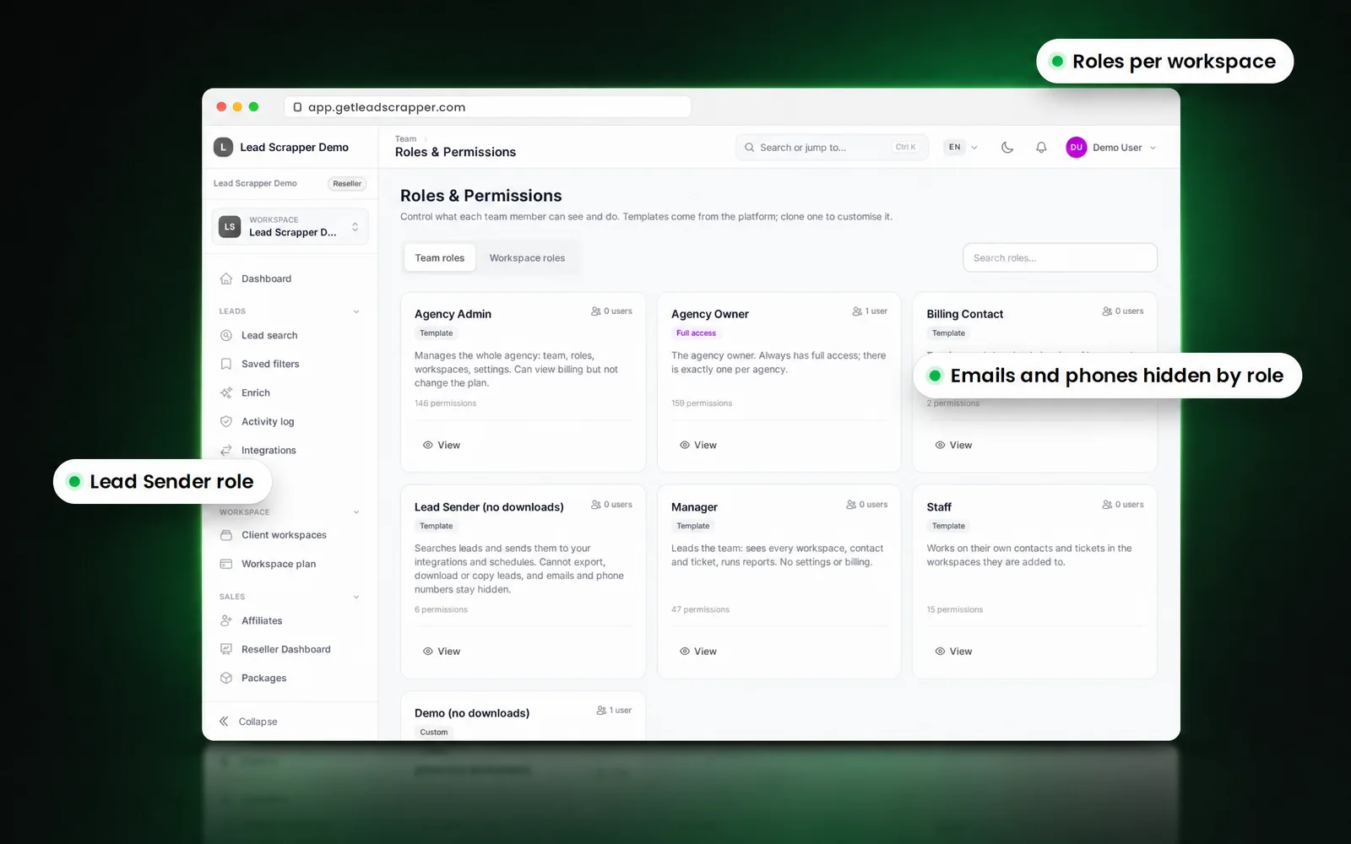Click the Team breadcrumb link
This screenshot has height=844, width=1351.
tap(405, 139)
